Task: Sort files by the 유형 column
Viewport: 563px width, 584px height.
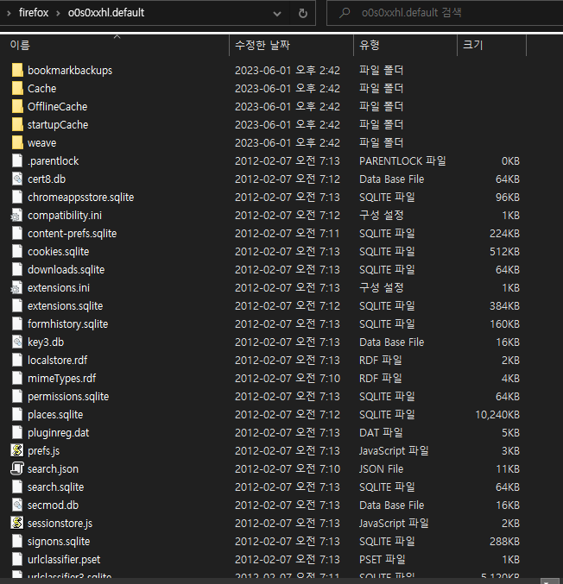Action: [x=405, y=45]
